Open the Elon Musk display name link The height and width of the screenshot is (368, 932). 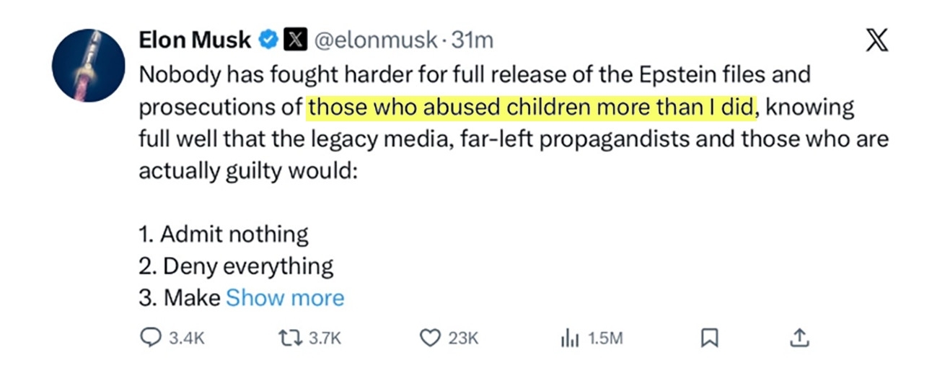point(195,41)
